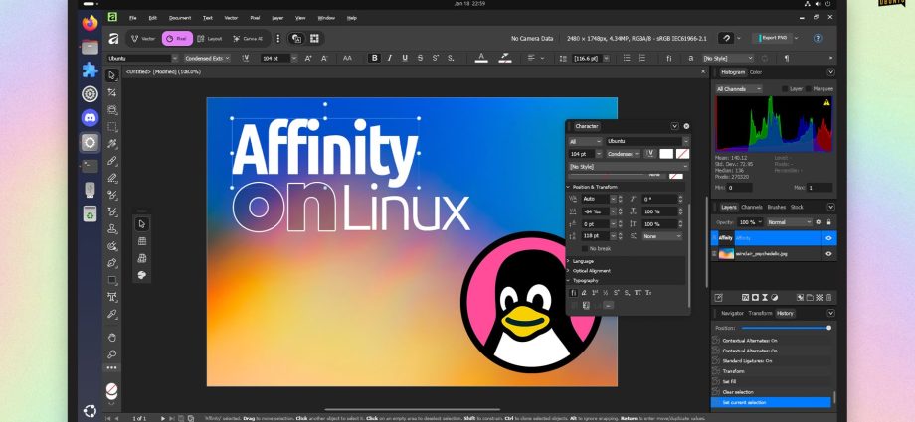Open the File menu
Screen dimensions: 915x422
[133, 18]
